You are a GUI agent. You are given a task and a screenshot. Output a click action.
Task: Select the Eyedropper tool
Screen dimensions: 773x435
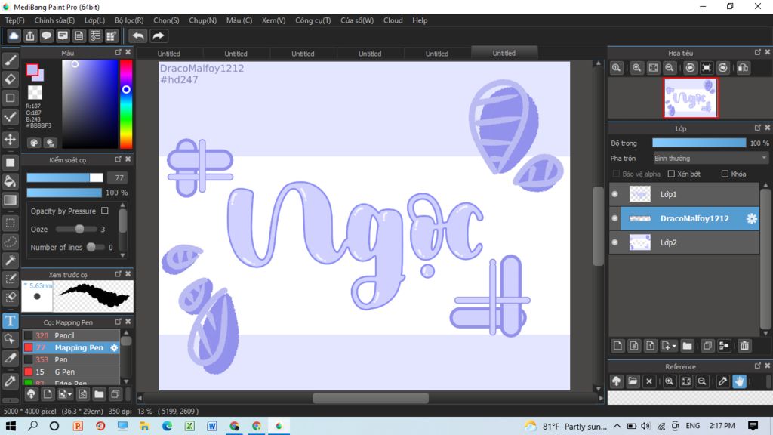tap(11, 381)
